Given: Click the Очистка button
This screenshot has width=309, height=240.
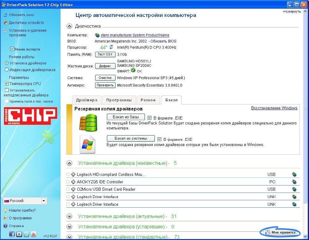Looking at the screenshot, I should 105,78.
